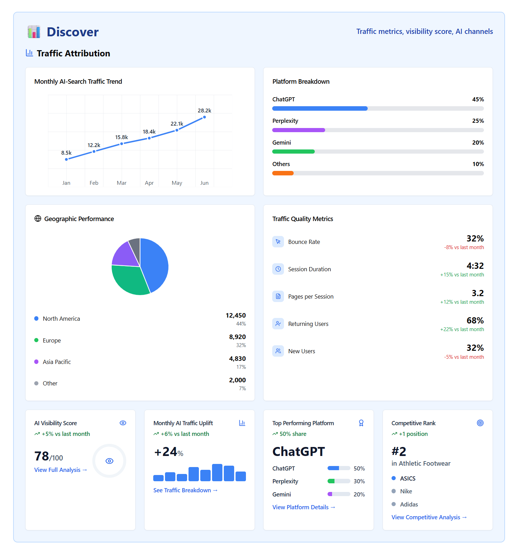This screenshot has width=514, height=548.
Task: Click the green Europe legend dot
Action: pos(36,340)
